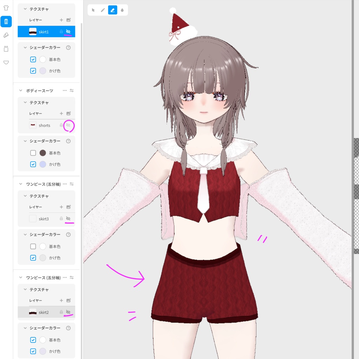The height and width of the screenshot is (359, 359).
Task: Add a new layer with the plus icon
Action: (62, 20)
